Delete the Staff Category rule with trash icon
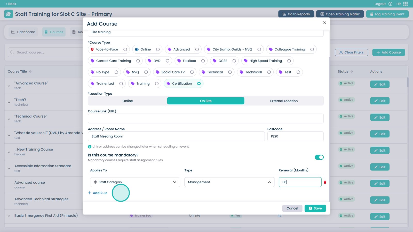The width and height of the screenshot is (413, 232). tap(325, 182)
